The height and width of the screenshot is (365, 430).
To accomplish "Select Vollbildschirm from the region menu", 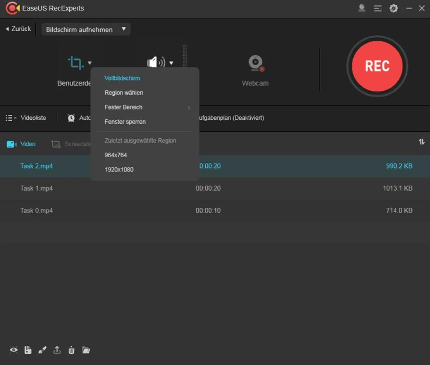I will click(x=122, y=78).
